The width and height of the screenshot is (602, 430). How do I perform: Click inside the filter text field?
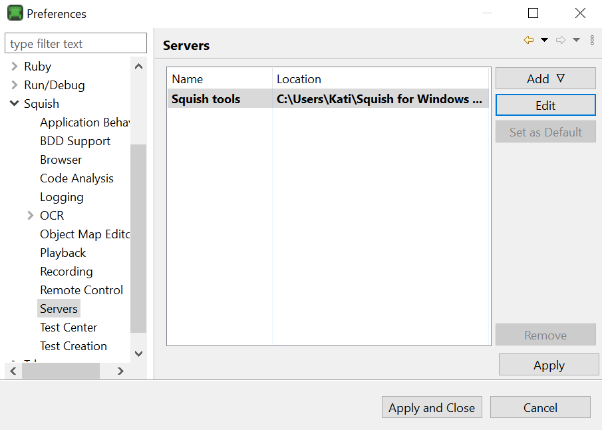pos(75,43)
